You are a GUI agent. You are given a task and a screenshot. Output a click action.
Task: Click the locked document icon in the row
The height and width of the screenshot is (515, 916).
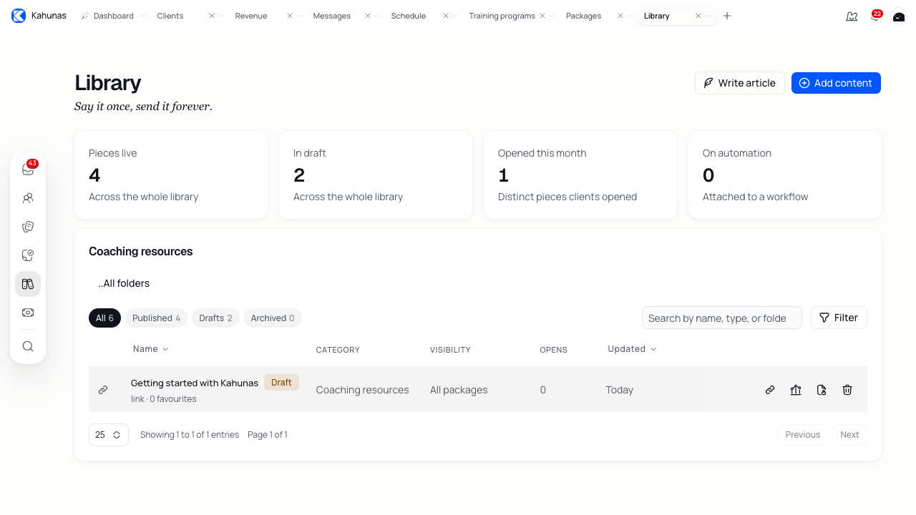pyautogui.click(x=822, y=390)
